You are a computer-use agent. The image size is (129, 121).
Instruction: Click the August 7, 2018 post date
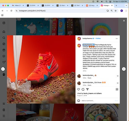coord(82,96)
